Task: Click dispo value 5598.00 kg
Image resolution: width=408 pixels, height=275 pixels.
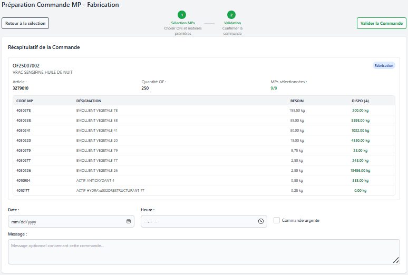Action: [361, 121]
